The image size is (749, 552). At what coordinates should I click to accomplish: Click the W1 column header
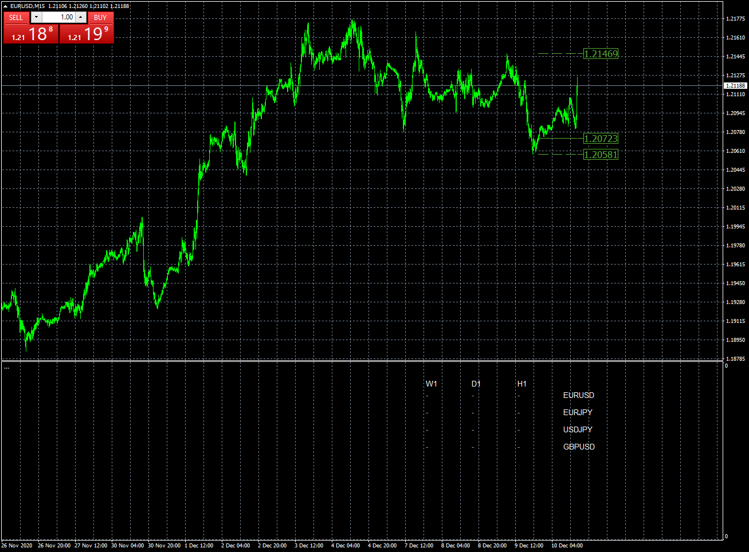click(x=432, y=384)
